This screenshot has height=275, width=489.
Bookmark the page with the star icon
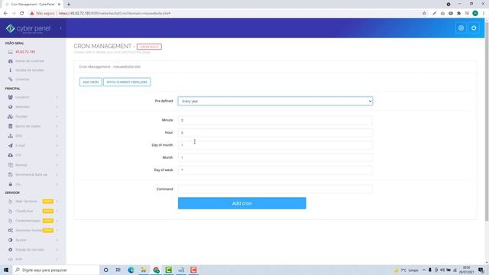(x=424, y=14)
